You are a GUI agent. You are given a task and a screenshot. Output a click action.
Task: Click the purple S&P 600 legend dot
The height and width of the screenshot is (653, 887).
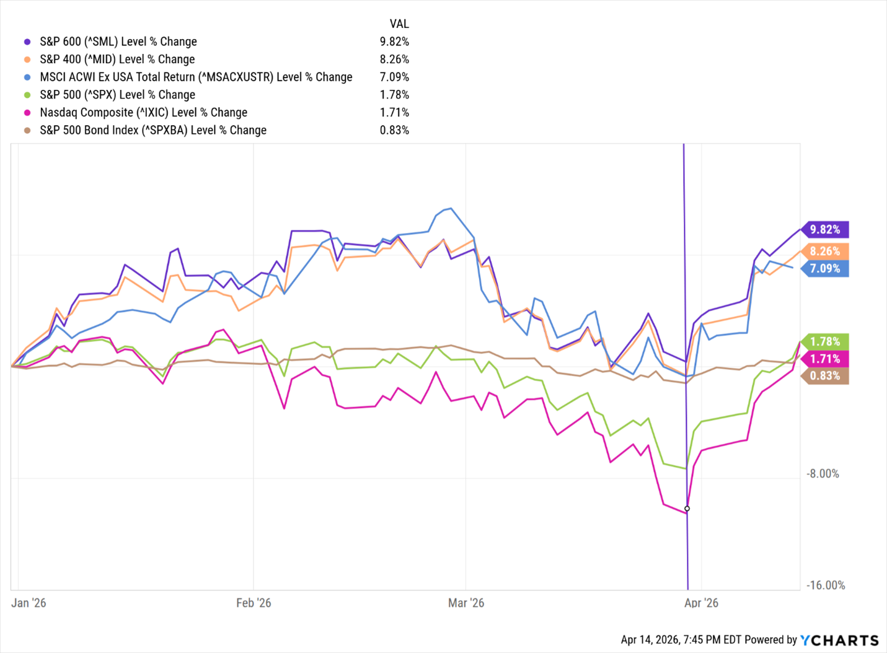tap(27, 42)
